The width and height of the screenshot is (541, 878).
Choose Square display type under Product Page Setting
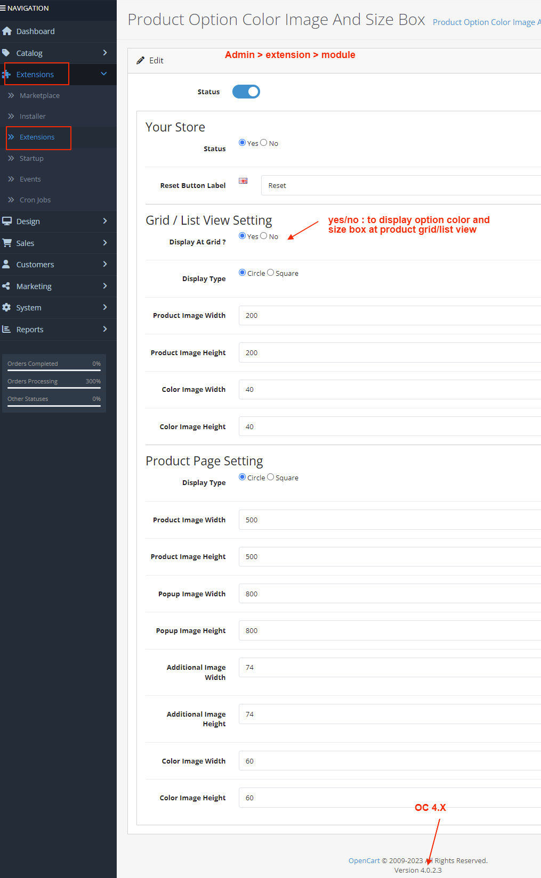(x=271, y=477)
